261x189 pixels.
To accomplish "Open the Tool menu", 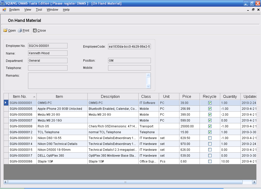I will tap(39, 10).
